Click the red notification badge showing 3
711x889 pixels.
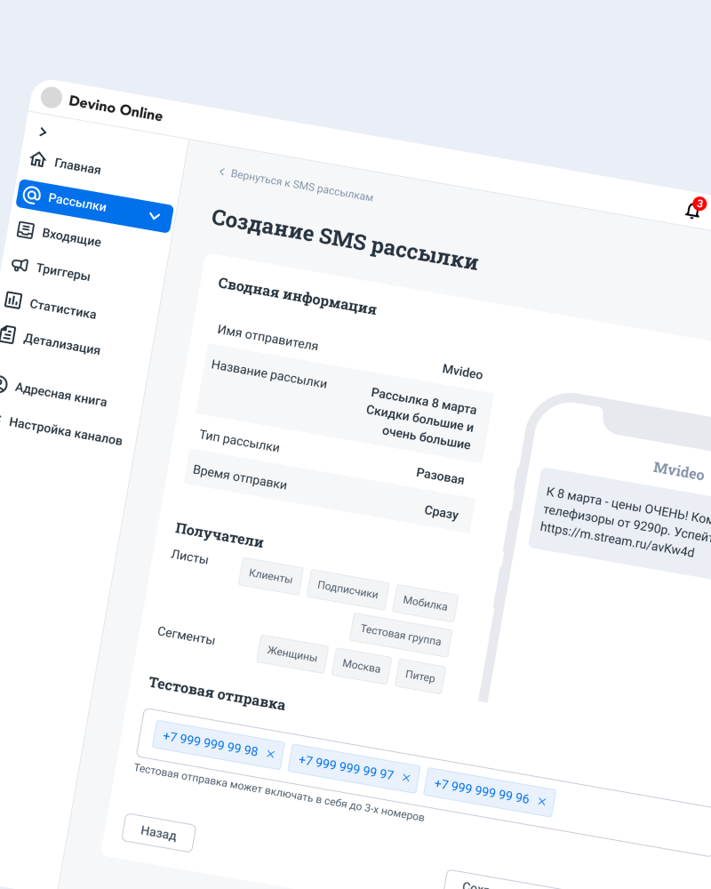[699, 203]
